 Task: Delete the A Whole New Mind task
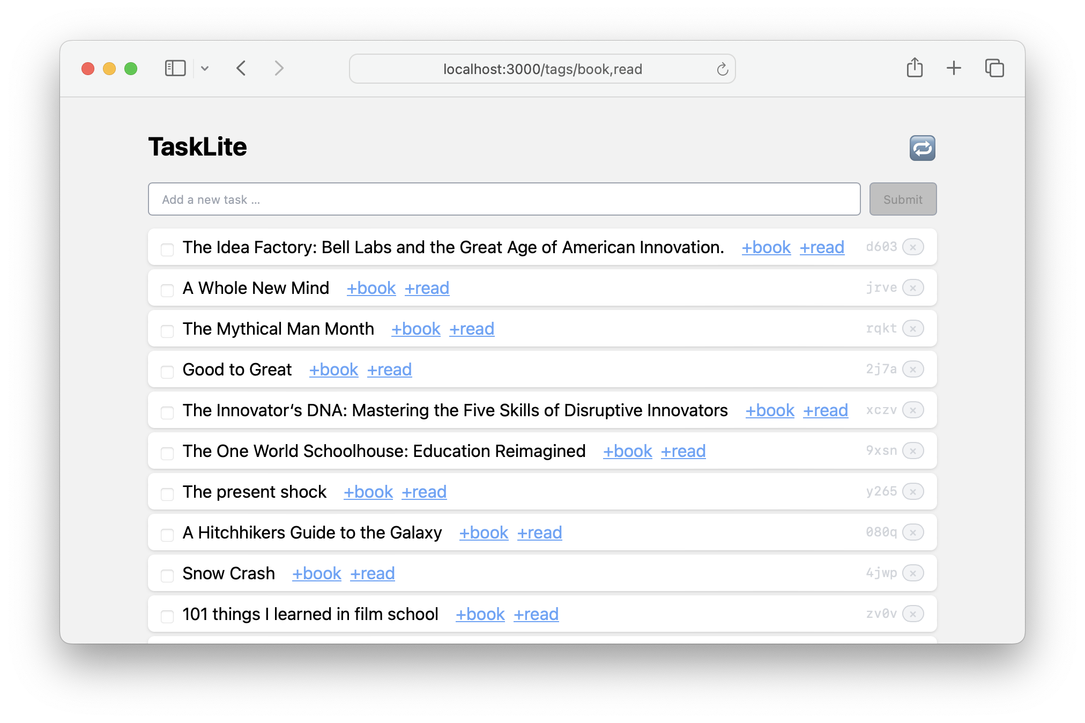tap(913, 287)
